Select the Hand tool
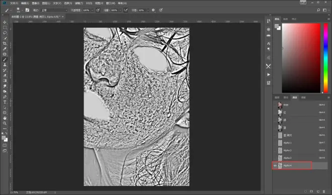This screenshot has width=332, height=195. [5, 118]
